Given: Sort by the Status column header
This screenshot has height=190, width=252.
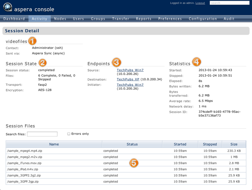Looking at the screenshot, I should coord(132,144).
